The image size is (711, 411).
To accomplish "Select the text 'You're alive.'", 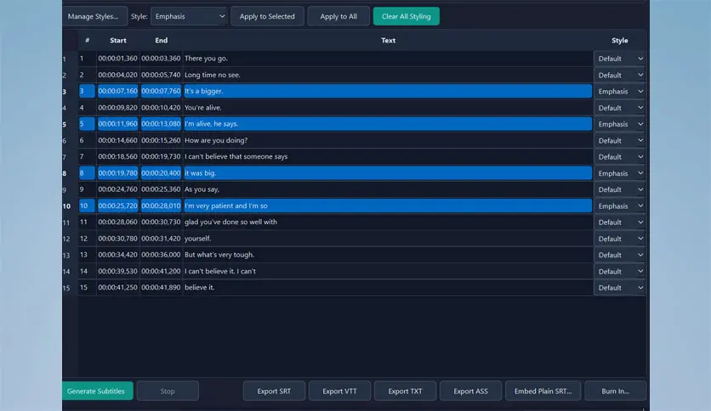I will tap(202, 108).
